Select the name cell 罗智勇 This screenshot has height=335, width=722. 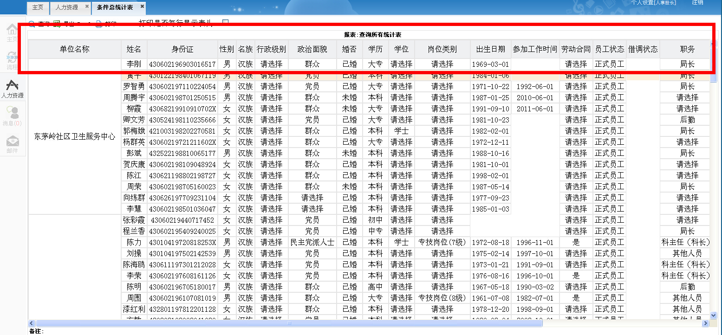tap(134, 86)
